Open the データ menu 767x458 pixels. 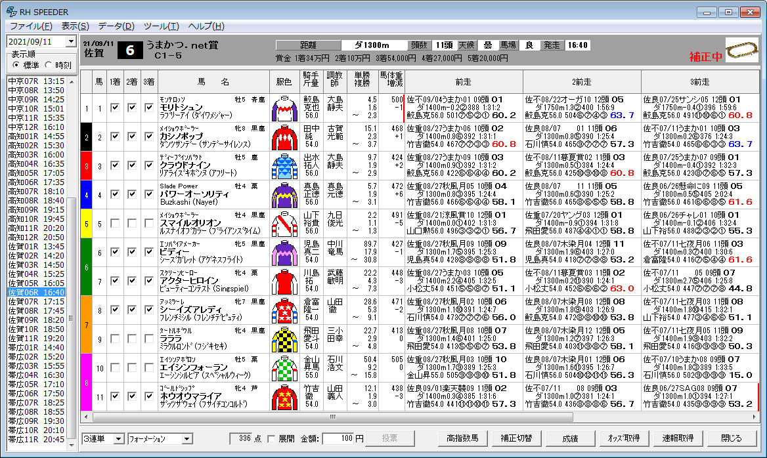[116, 26]
